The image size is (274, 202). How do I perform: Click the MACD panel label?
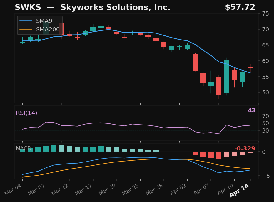pyautogui.click(x=24, y=148)
